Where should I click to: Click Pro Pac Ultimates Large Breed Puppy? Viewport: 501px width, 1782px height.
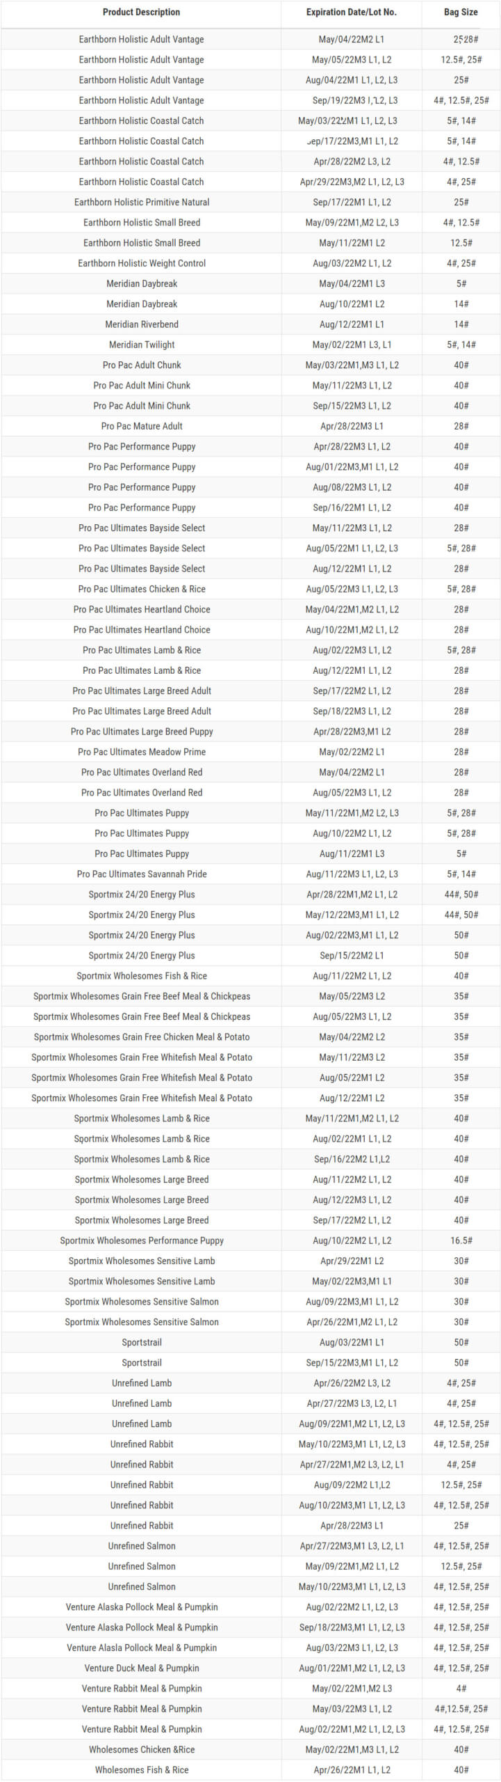pyautogui.click(x=142, y=732)
